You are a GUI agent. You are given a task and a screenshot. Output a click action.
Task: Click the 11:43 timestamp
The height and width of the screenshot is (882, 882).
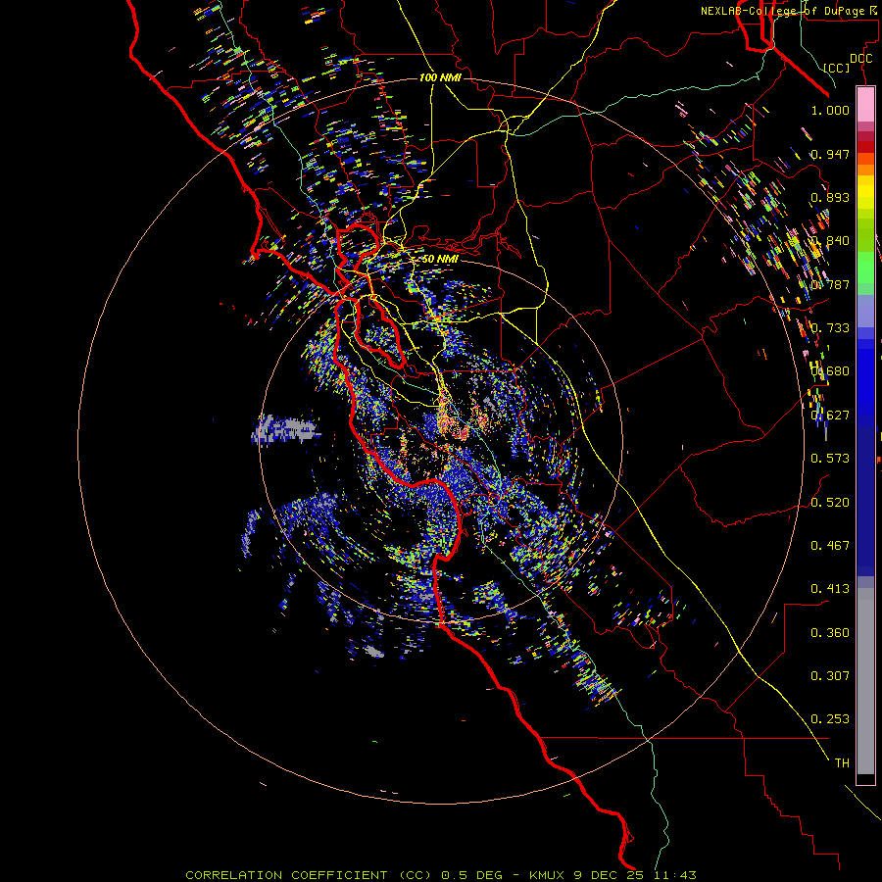tap(675, 875)
